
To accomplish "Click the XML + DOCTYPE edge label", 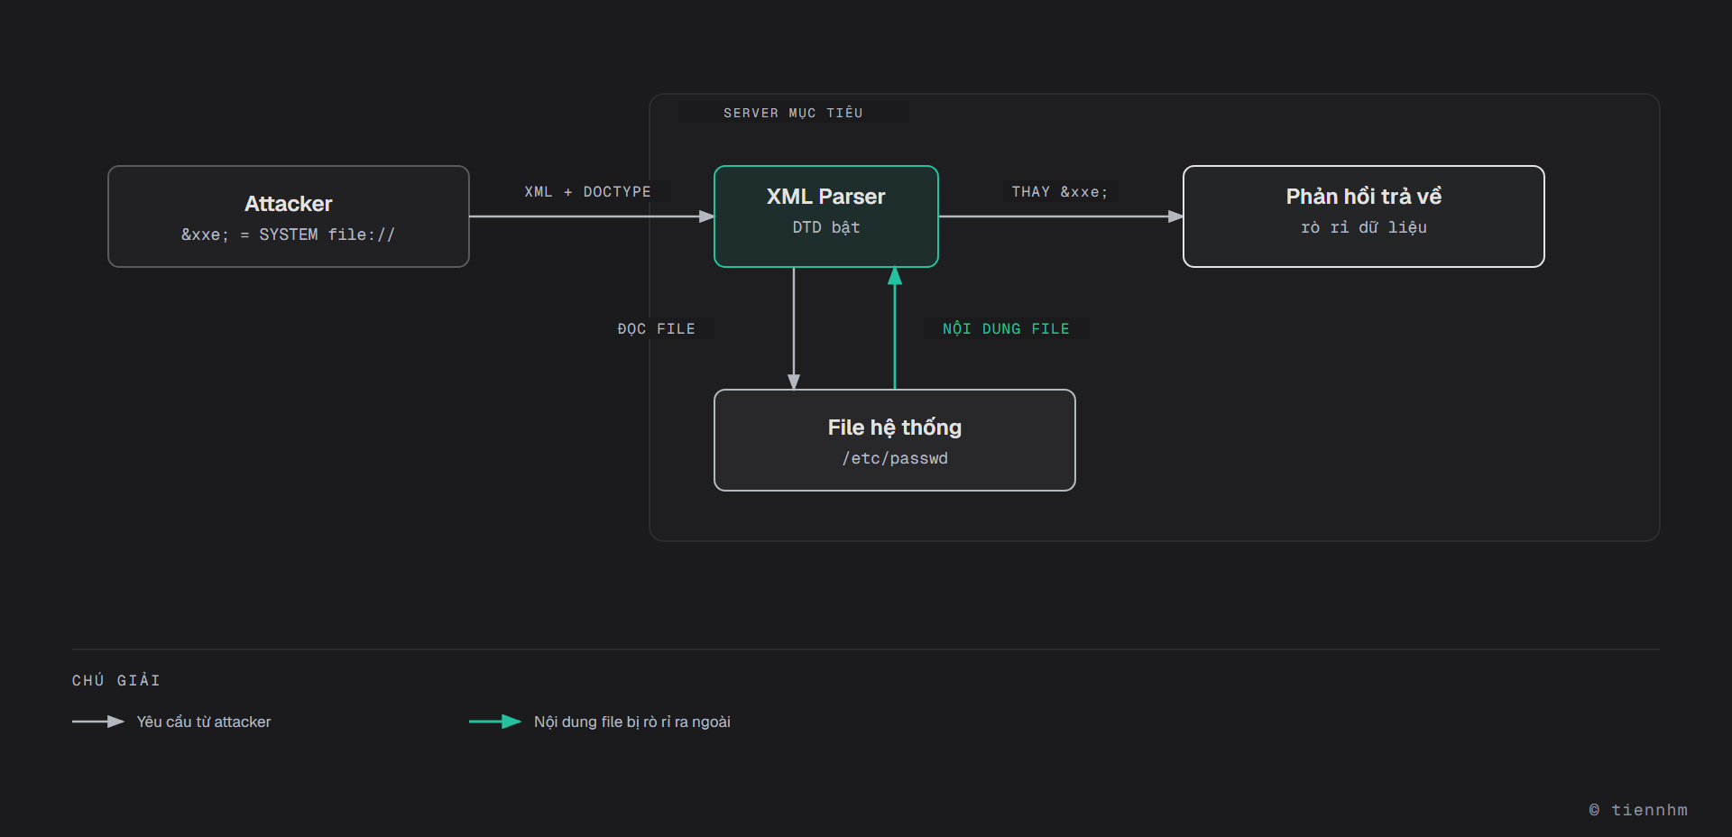I will point(587,192).
